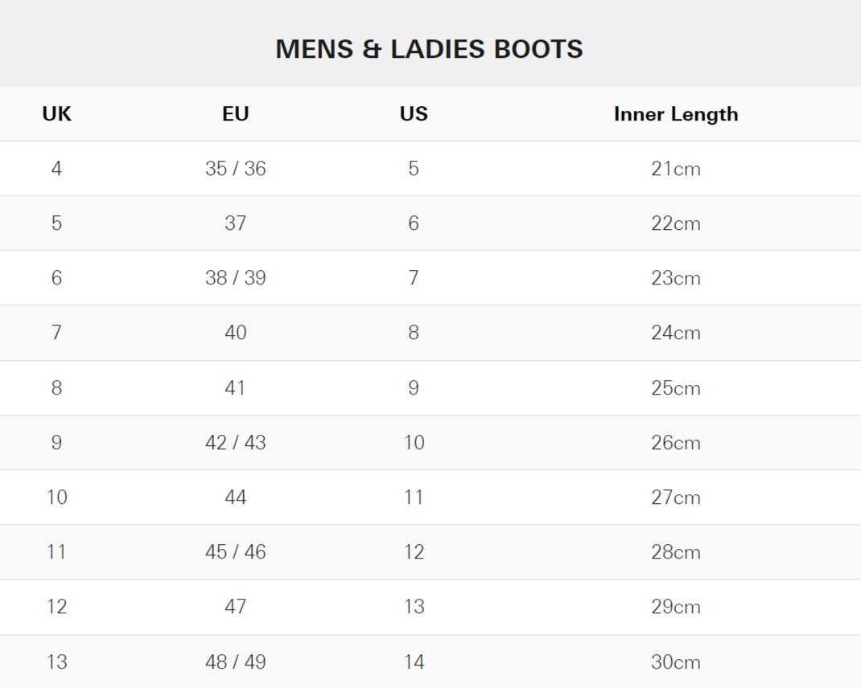Select EU size 37 cell
The image size is (861, 688).
coord(235,223)
